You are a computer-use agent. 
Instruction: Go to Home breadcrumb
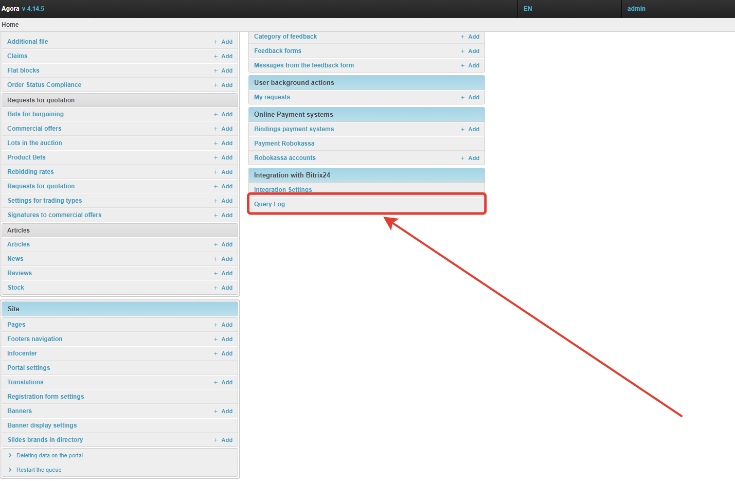click(x=10, y=25)
